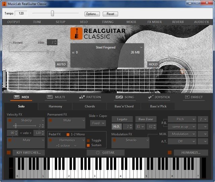
Task: Toggle the Humanize enable square
Action: [170, 152]
